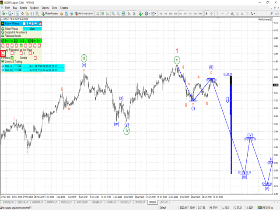Select the Vertical Line drawing tool
Image resolution: width=280 pixels, height=210 pixels.
(x=217, y=14)
